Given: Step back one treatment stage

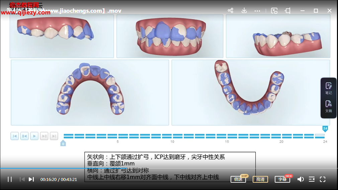Looking at the screenshot, I should [24, 136].
